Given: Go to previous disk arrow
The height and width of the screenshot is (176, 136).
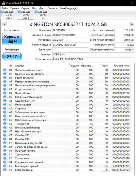Looking at the screenshot, I should pos(5,24).
